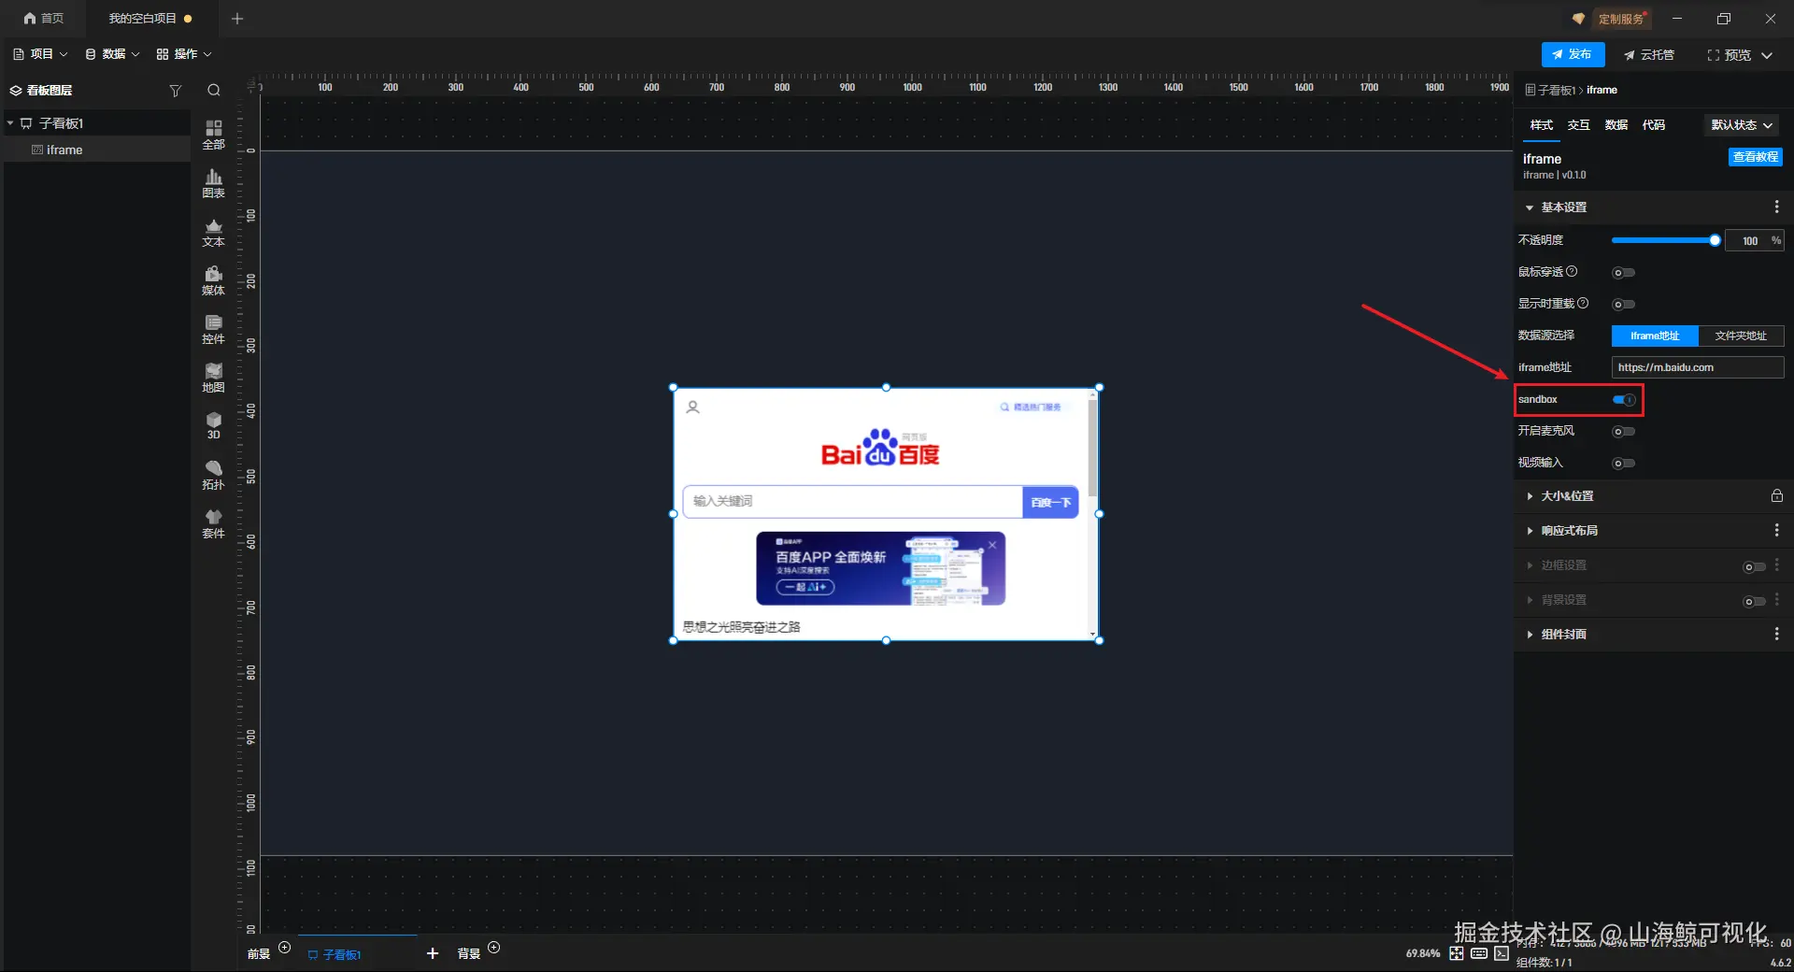The width and height of the screenshot is (1794, 972).
Task: Select Iframe地址 as data source
Action: click(x=1655, y=336)
